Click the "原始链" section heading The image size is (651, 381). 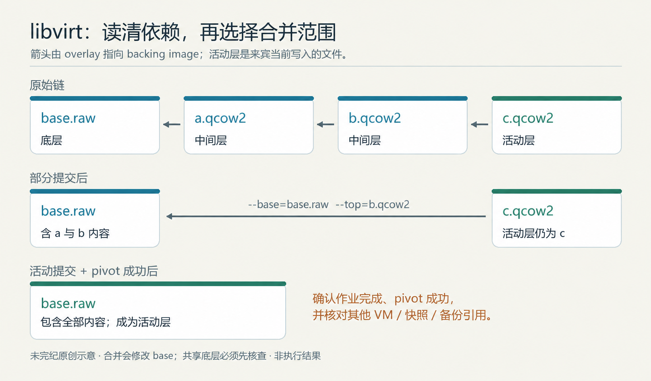tap(47, 85)
